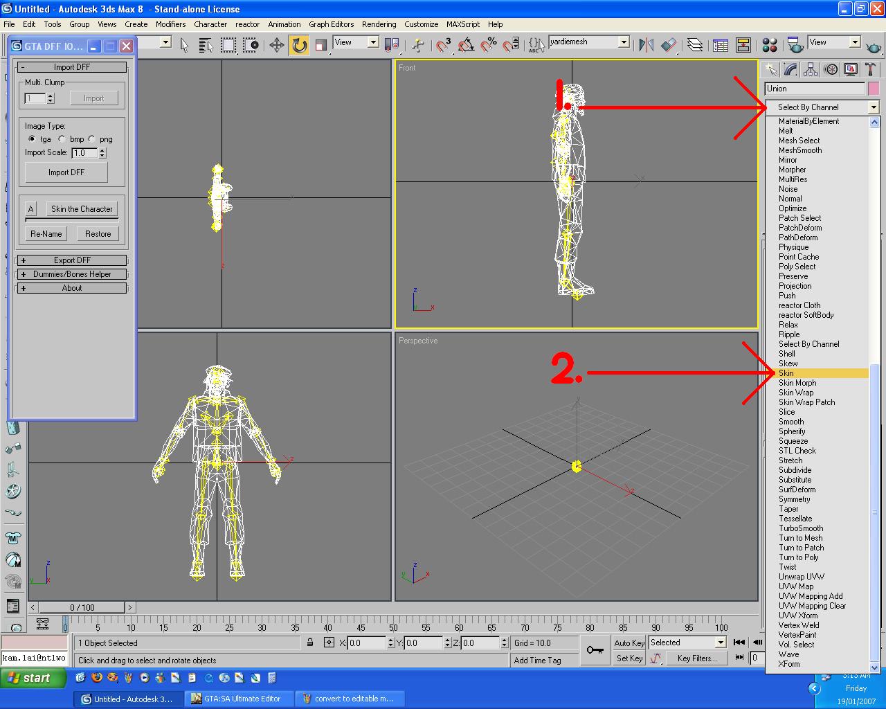Open the Mirror tool

[x=647, y=46]
